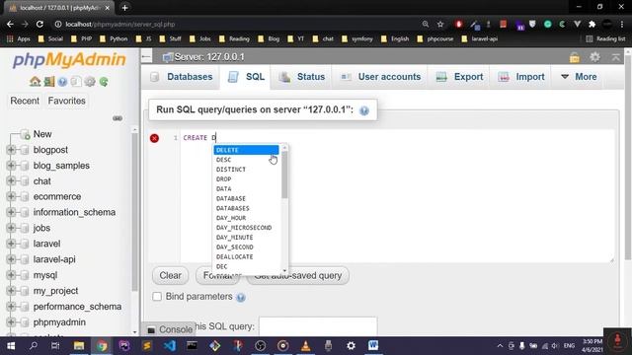Open navigation panel settings gear icon
The width and height of the screenshot is (632, 355).
click(90, 82)
